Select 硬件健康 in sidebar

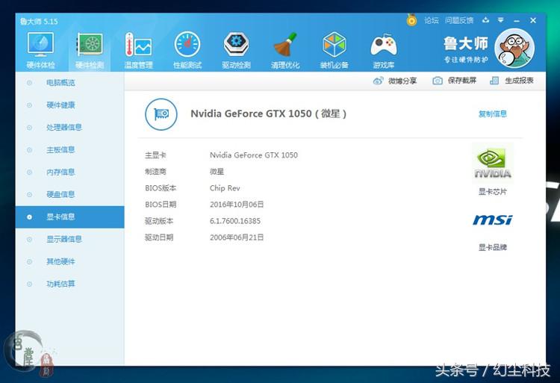pyautogui.click(x=70, y=105)
